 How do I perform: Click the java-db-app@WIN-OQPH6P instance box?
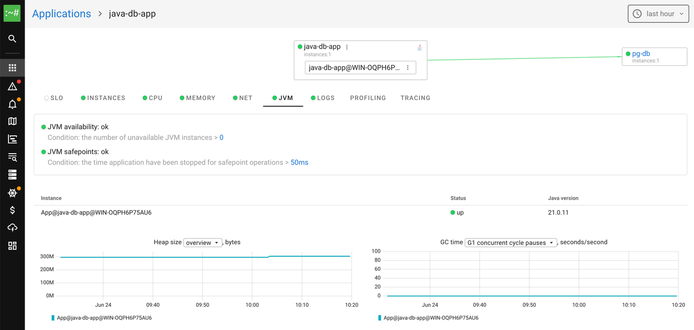tap(360, 68)
